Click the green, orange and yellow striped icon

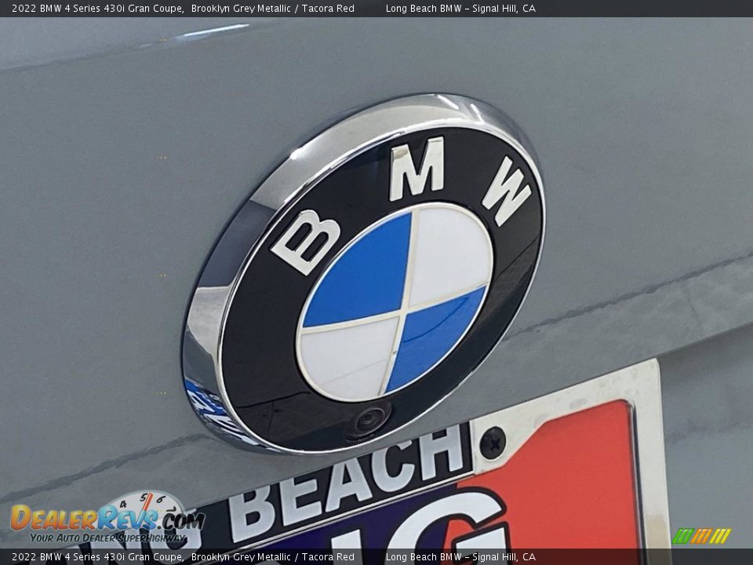click(x=701, y=536)
